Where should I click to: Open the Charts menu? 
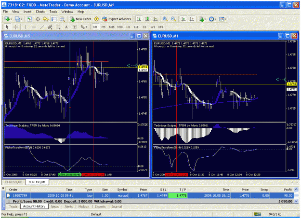pyautogui.click(x=40, y=12)
